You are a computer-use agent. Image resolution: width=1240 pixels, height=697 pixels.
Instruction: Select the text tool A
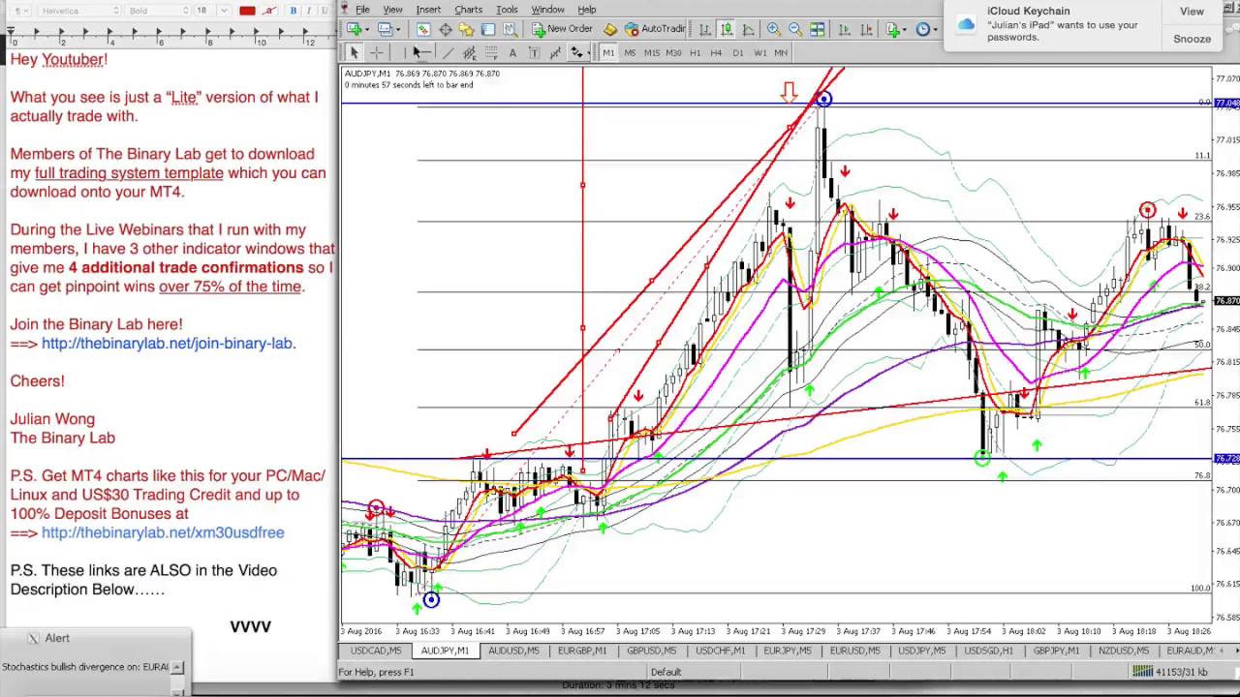pos(511,52)
